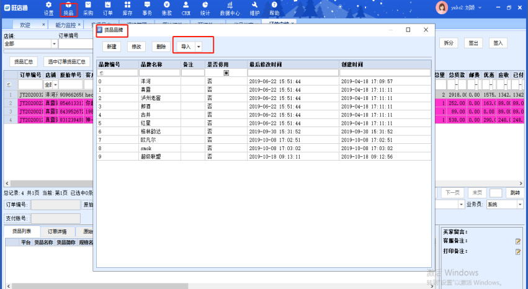Image resolution: width=528 pixels, height=289 pixels.
Task: Select order row 1 in order grid
Action: (x=49, y=96)
